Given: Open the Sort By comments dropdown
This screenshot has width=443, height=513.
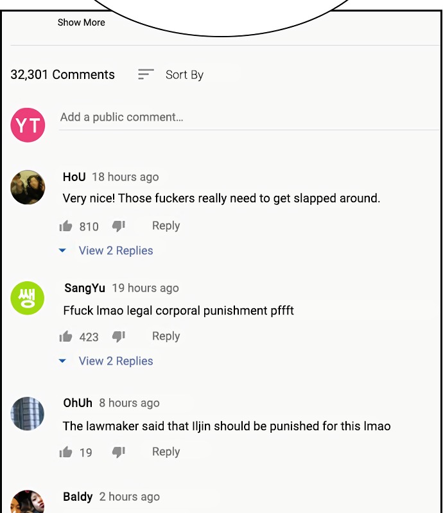Looking at the screenshot, I should coord(184,75).
